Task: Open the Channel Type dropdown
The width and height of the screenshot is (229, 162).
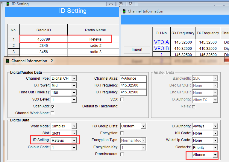Action: [x=74, y=78]
